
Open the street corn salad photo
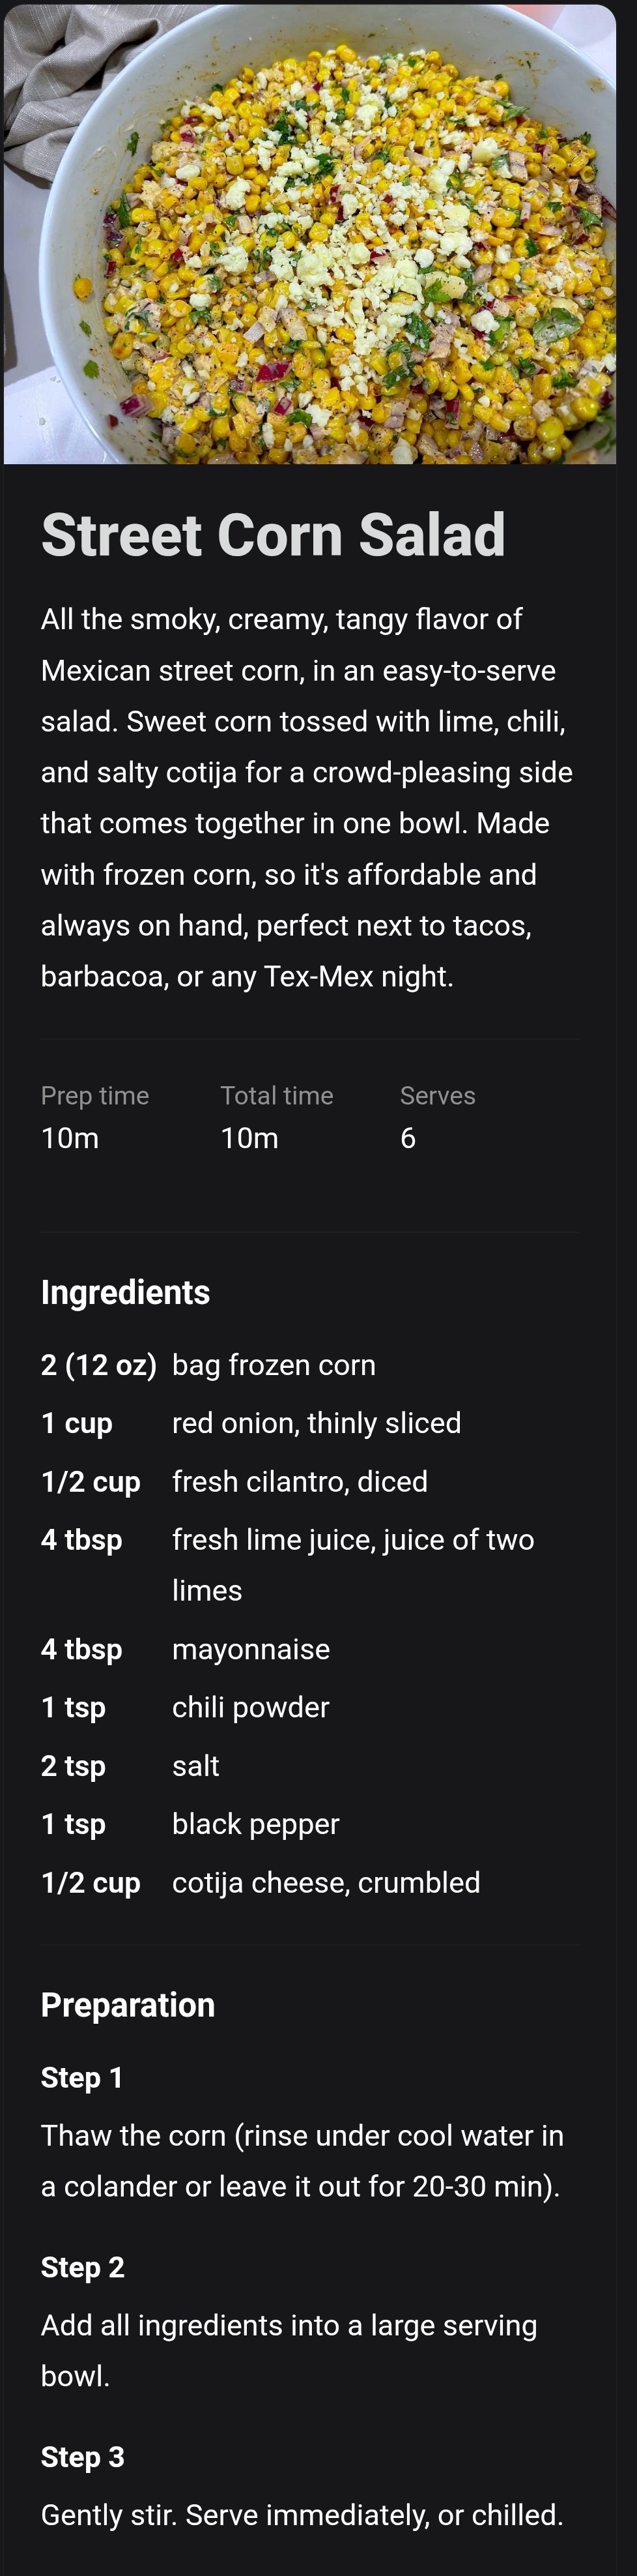tap(309, 234)
